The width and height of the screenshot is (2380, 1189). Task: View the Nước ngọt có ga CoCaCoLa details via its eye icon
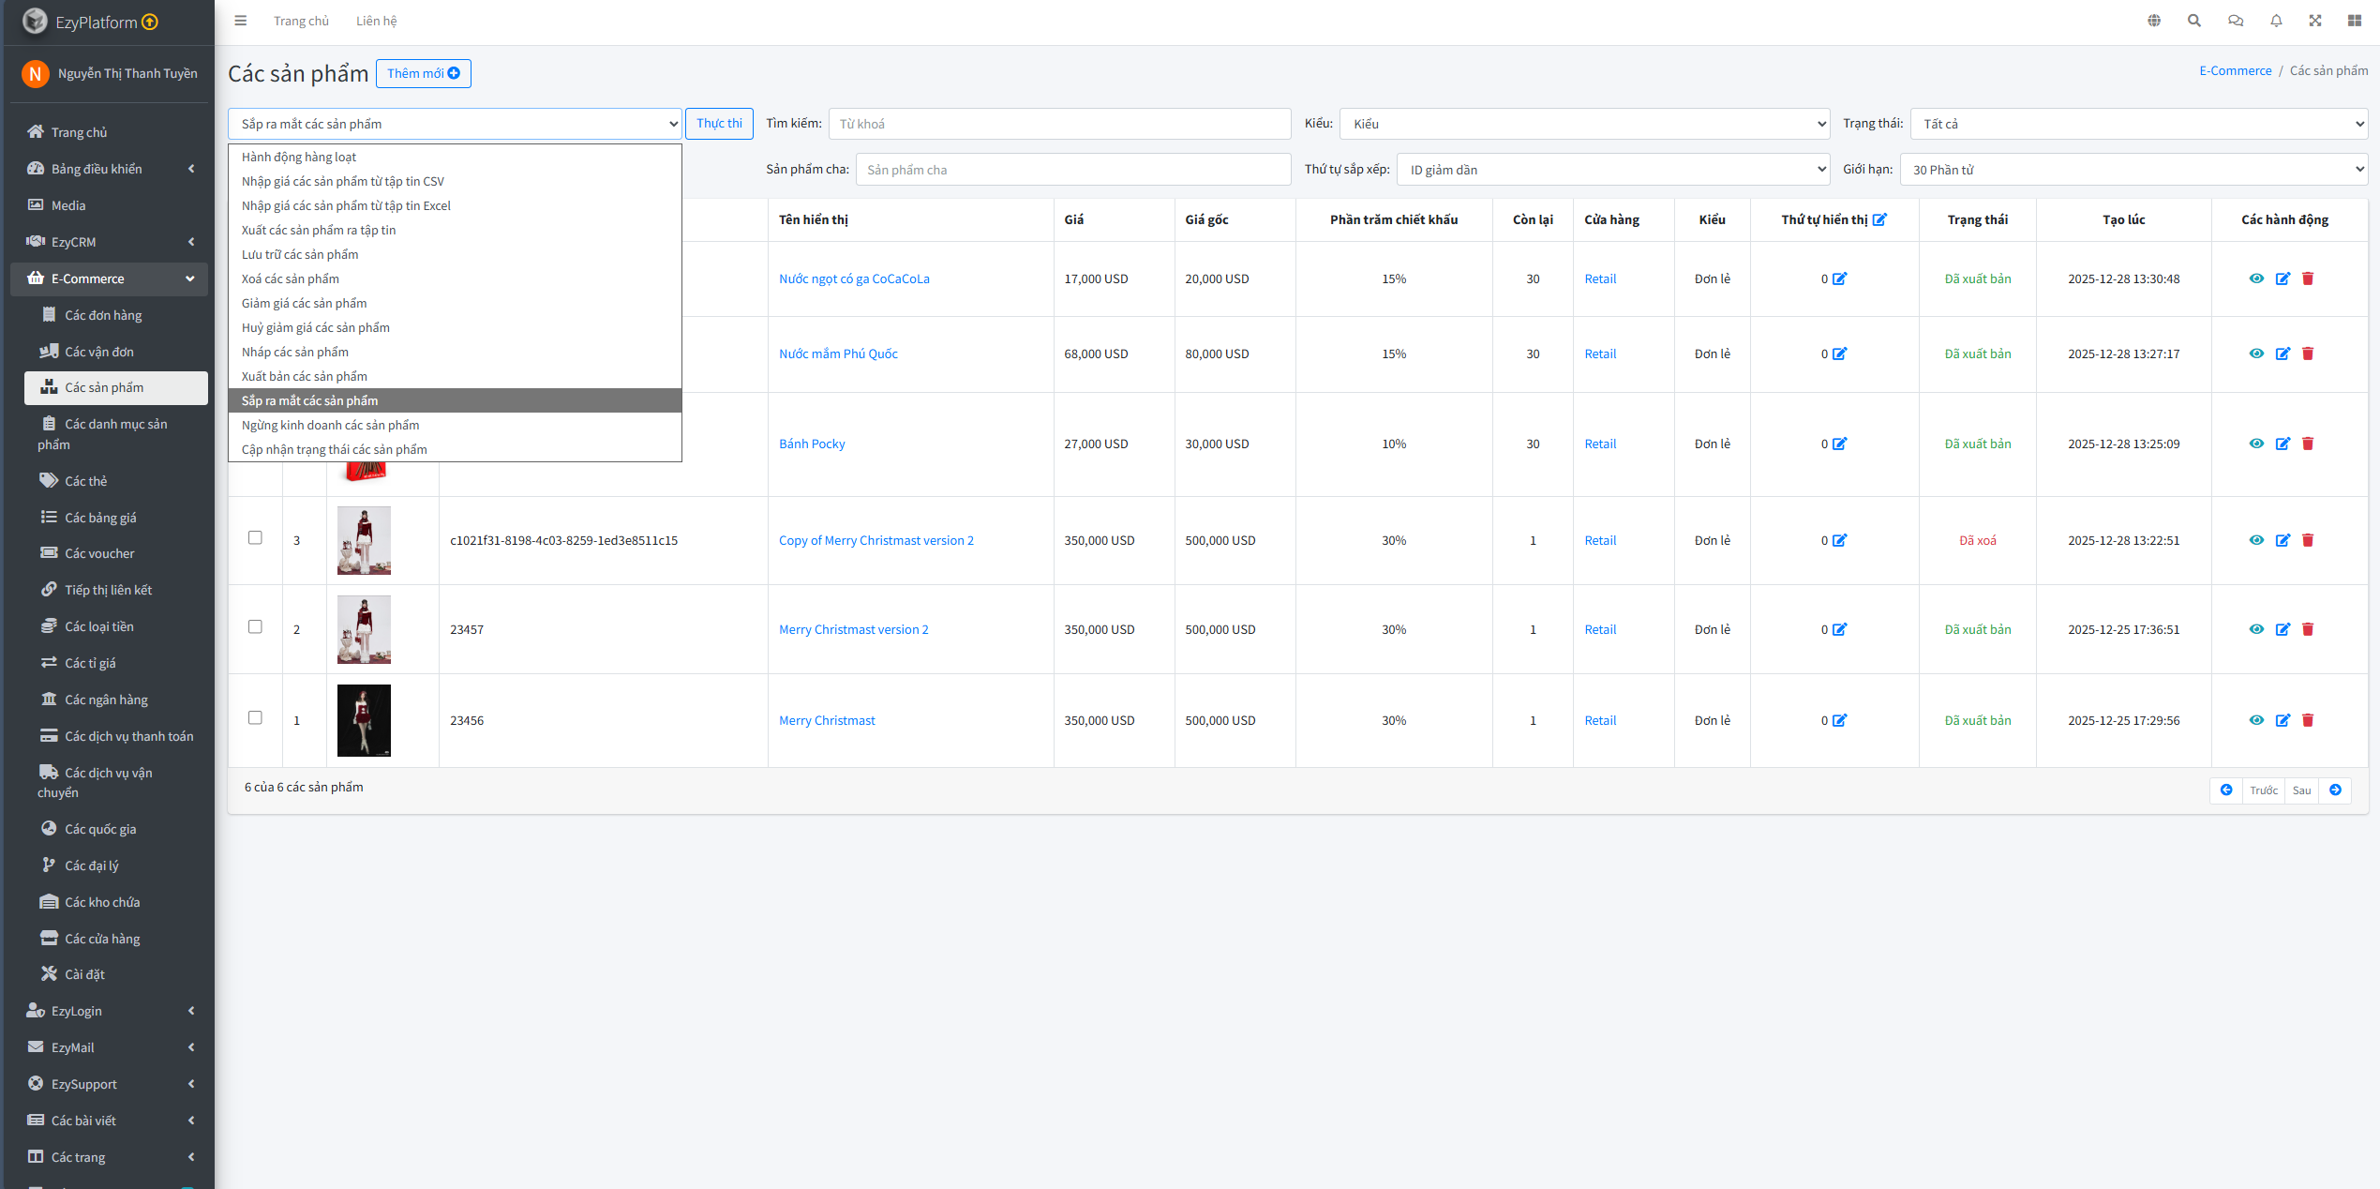pos(2256,278)
